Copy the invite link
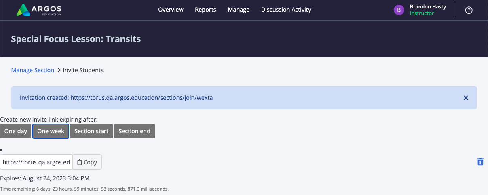Image resolution: width=488 pixels, height=195 pixels. click(x=87, y=162)
